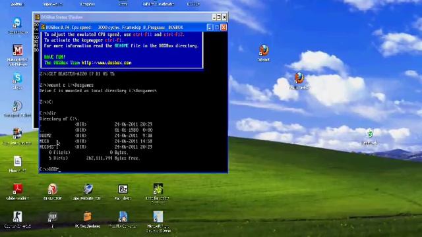Select the blue PenSuite desktop shortcut

point(88,189)
